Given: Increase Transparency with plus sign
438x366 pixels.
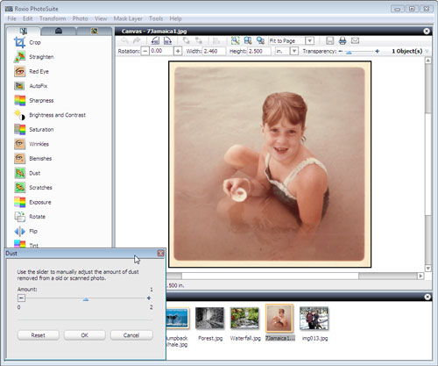Looking at the screenshot, I should click(378, 51).
